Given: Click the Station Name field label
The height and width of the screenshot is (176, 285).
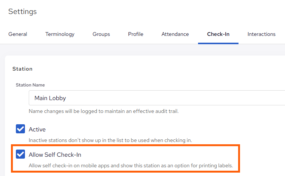Looking at the screenshot, I should click(30, 85).
